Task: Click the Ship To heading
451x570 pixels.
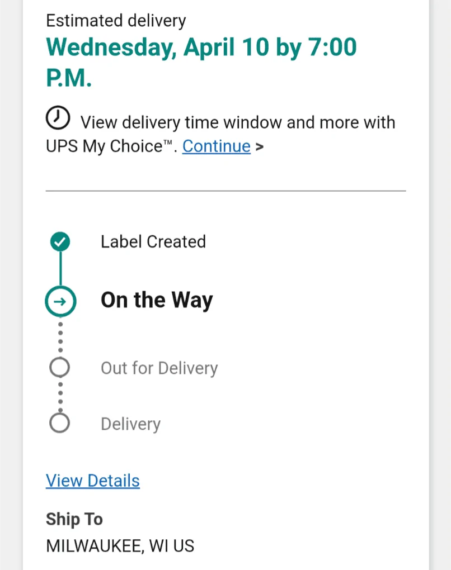Action: click(x=74, y=519)
